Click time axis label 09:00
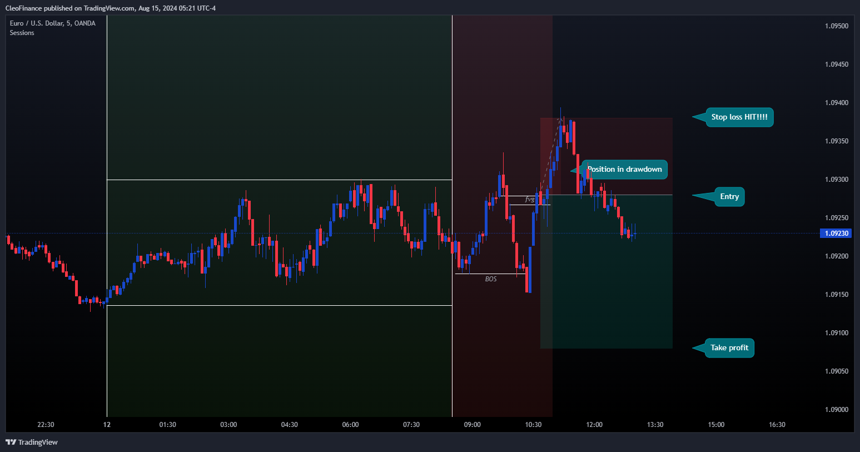This screenshot has width=860, height=452. click(x=472, y=425)
